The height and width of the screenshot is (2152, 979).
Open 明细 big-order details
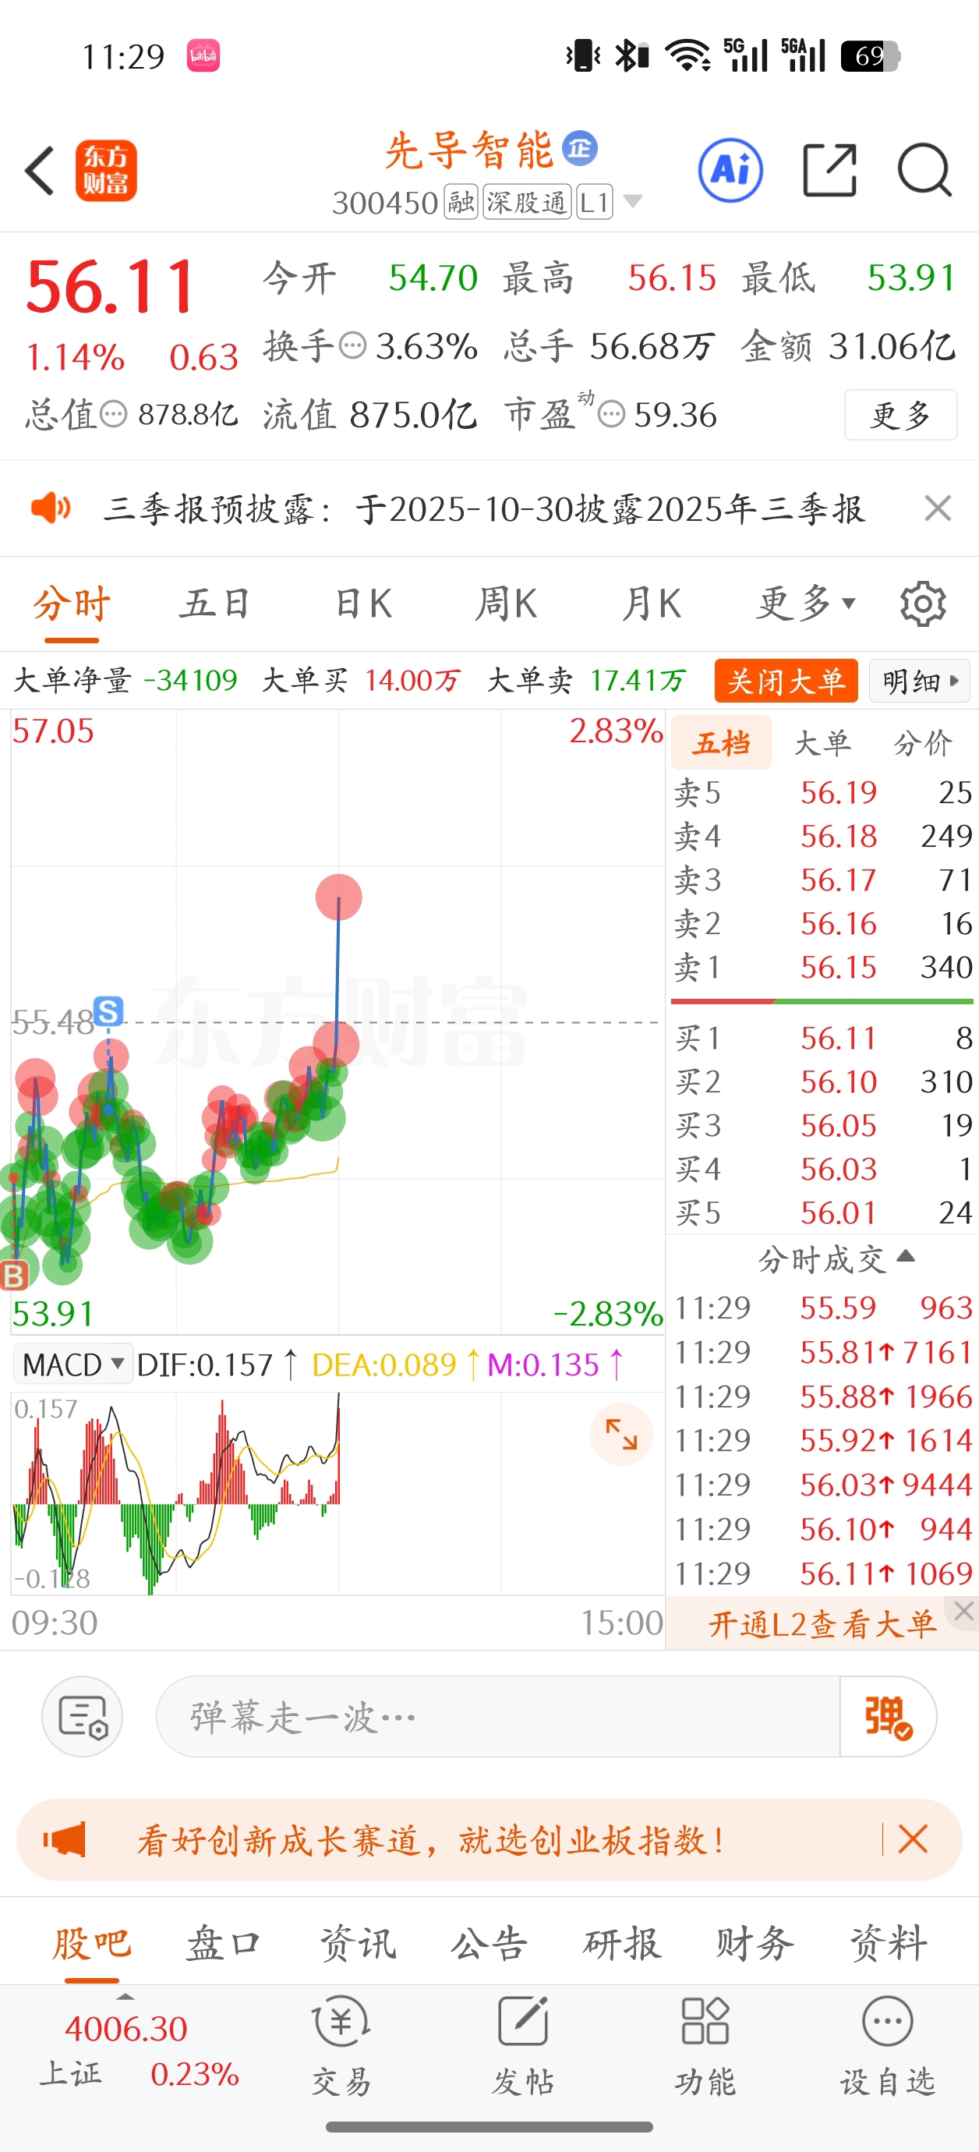coord(921,681)
